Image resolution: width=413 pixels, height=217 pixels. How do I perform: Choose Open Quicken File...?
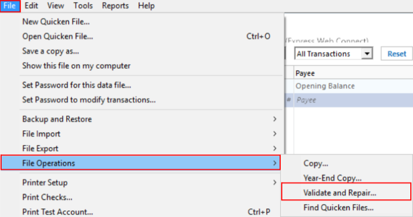pyautogui.click(x=142, y=37)
